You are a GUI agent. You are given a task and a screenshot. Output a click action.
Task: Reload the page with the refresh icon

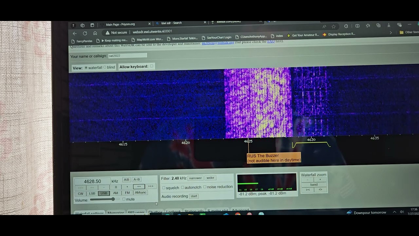click(x=85, y=33)
